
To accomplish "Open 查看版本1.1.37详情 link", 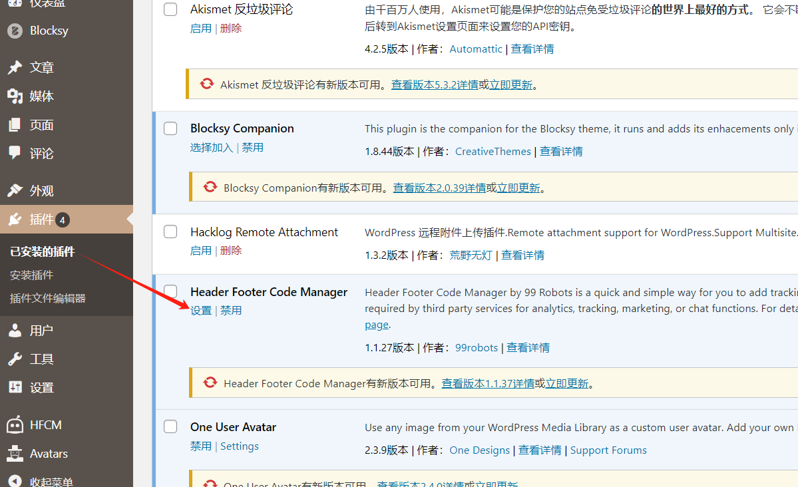I will [488, 383].
